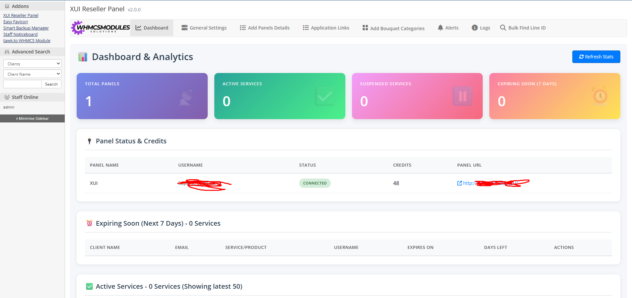Viewport: 632px width, 298px height.
Task: Click the EXPIRES ON column header
Action: 420,248
